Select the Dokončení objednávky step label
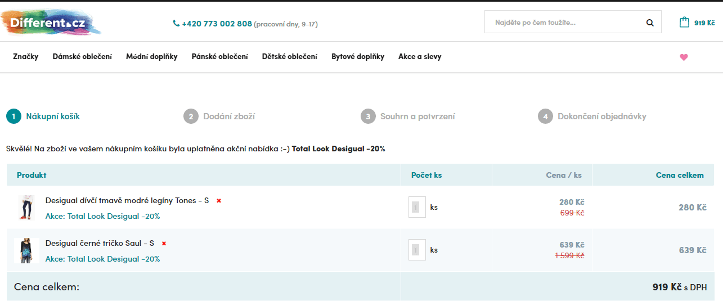Screen dimensions: 723x301 [x=602, y=116]
